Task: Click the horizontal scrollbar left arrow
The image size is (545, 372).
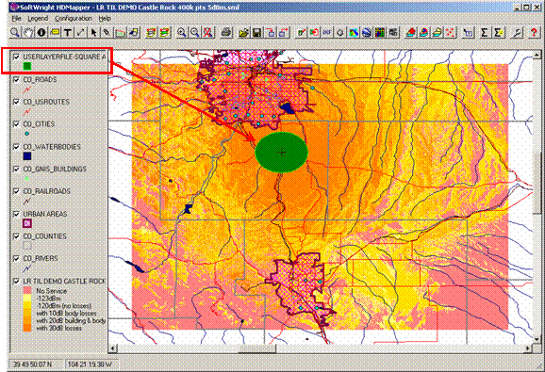Action: tap(113, 348)
